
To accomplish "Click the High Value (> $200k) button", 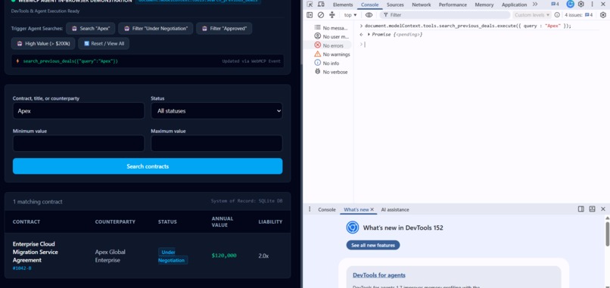I will point(43,44).
